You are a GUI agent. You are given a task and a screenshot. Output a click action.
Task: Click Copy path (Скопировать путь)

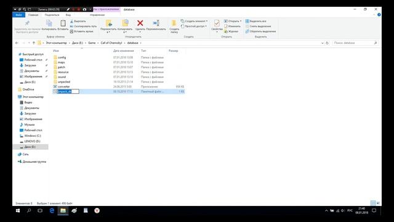[x=83, y=26]
